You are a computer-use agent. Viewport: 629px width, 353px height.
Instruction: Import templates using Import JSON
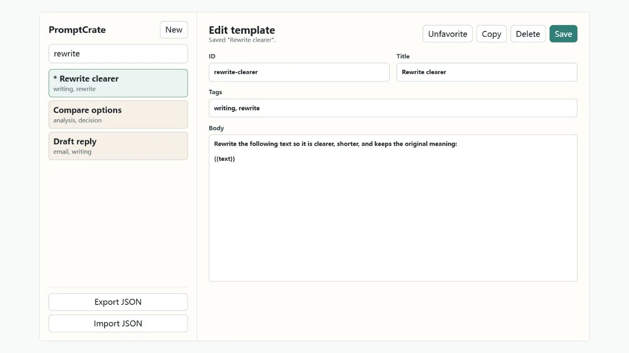[118, 324]
